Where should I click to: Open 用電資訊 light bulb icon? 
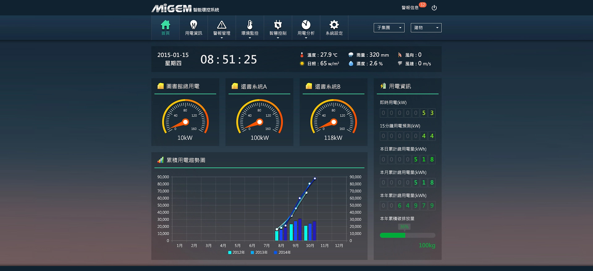(x=194, y=25)
